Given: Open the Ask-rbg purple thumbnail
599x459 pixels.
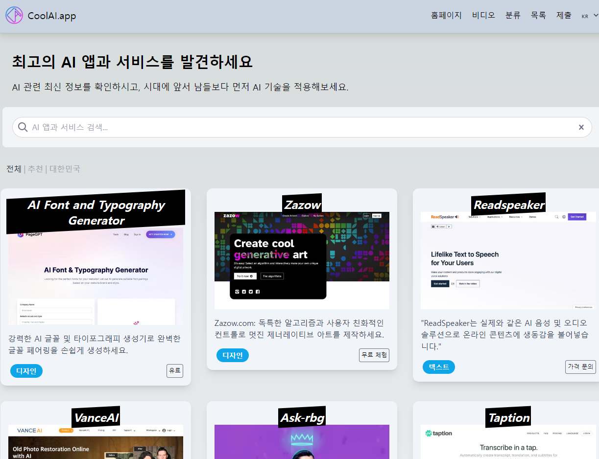Looking at the screenshot, I should pos(302,442).
